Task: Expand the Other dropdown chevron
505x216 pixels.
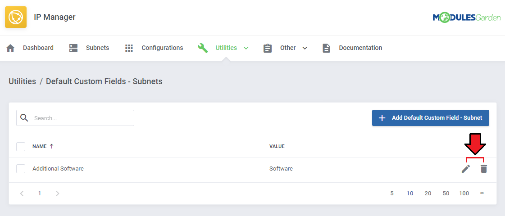Action: [x=305, y=48]
